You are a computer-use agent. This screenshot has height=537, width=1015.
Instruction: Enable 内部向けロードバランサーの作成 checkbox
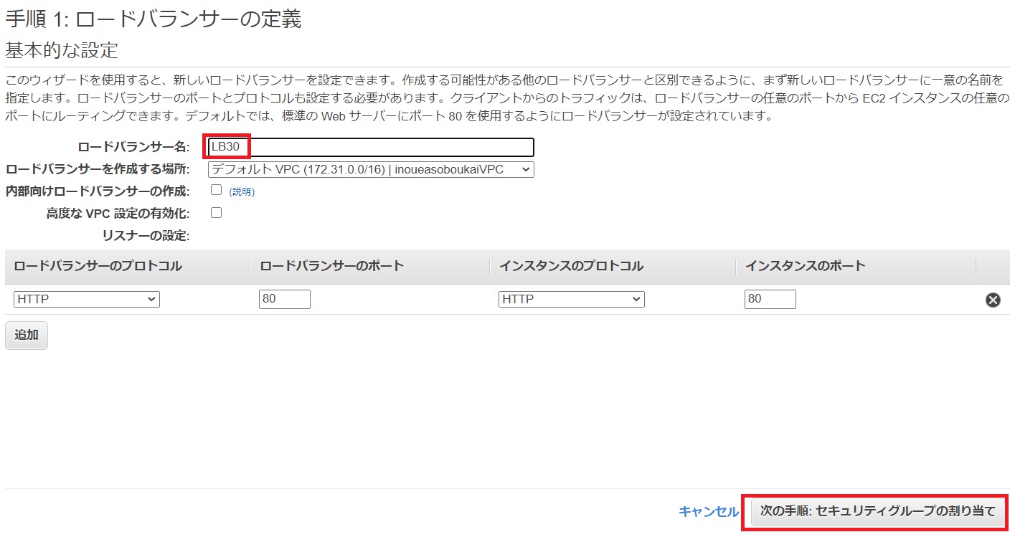(216, 191)
